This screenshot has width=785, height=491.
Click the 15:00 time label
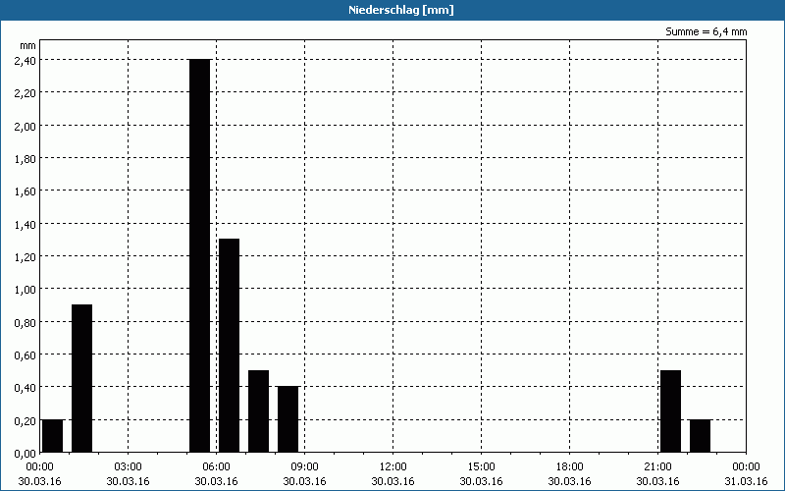point(481,467)
